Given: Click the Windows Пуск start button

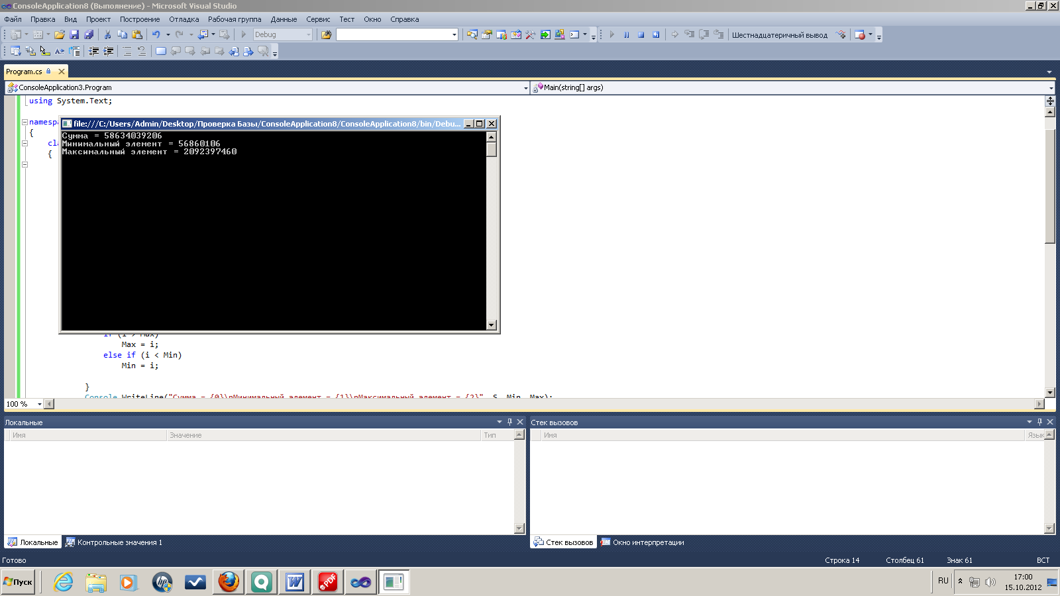Looking at the screenshot, I should click(18, 582).
